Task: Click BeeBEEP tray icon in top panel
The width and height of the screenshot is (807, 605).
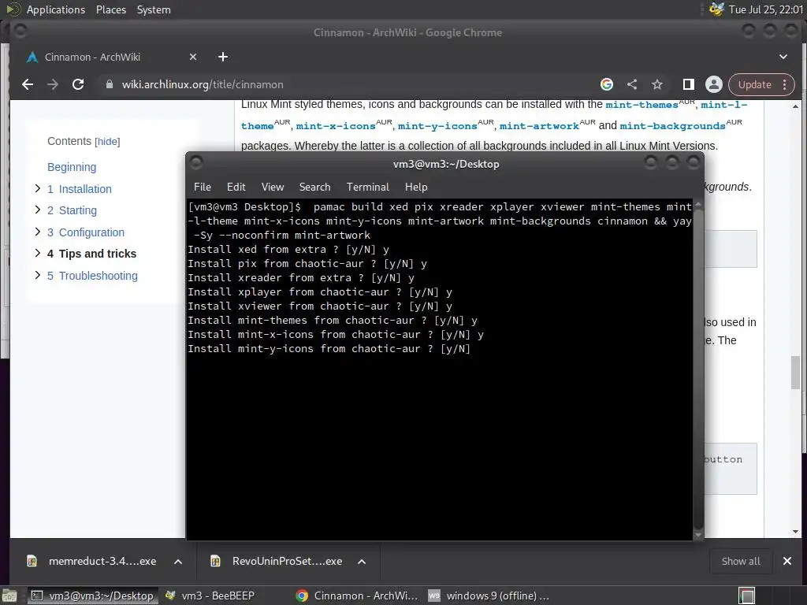Action: point(716,9)
